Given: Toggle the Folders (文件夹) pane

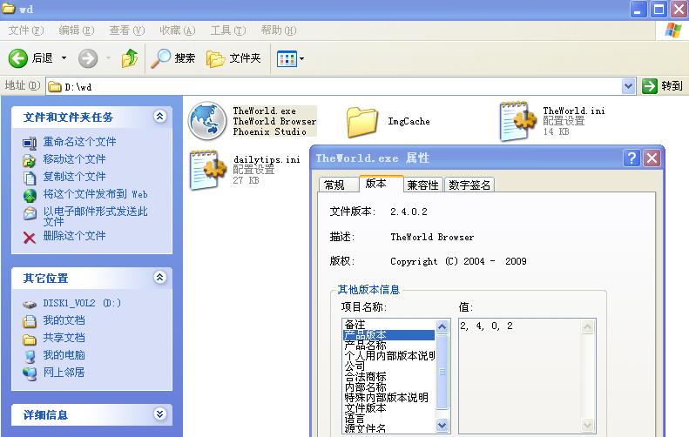Looking at the screenshot, I should tap(233, 58).
